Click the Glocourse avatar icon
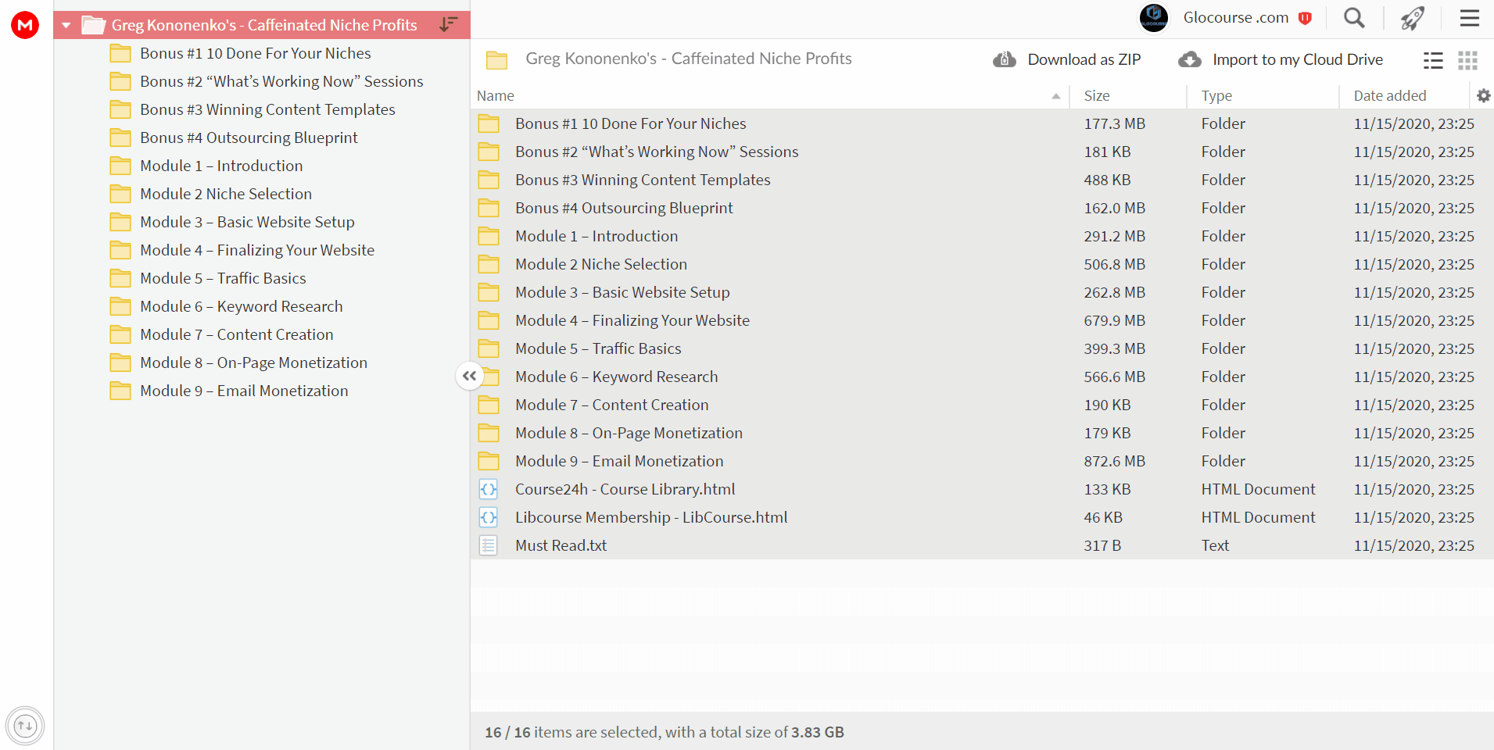The height and width of the screenshot is (750, 1494). (1154, 18)
